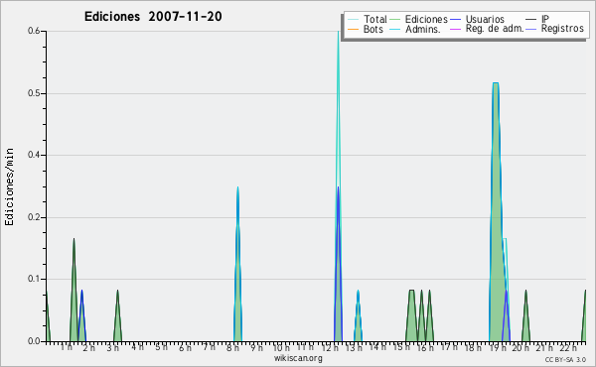Viewport: 596px width, 367px height.
Task: Click the 0.5 y-axis value
Action: (34, 93)
